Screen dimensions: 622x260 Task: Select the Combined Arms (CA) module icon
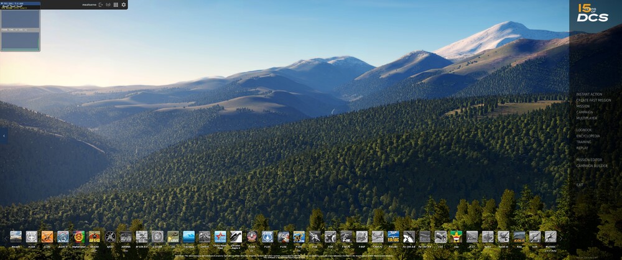(173, 236)
